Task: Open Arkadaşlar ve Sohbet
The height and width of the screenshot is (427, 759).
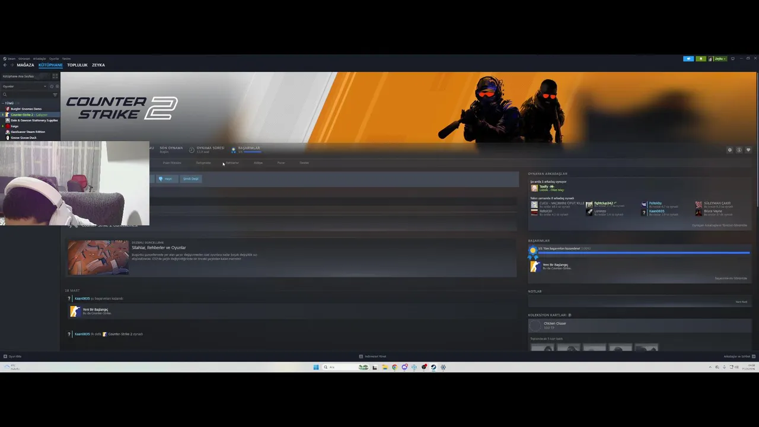Action: [x=739, y=356]
